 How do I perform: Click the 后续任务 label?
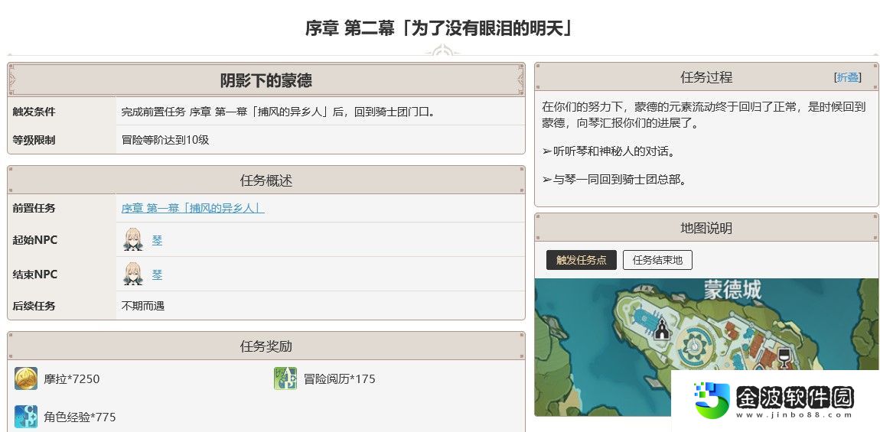pos(34,306)
